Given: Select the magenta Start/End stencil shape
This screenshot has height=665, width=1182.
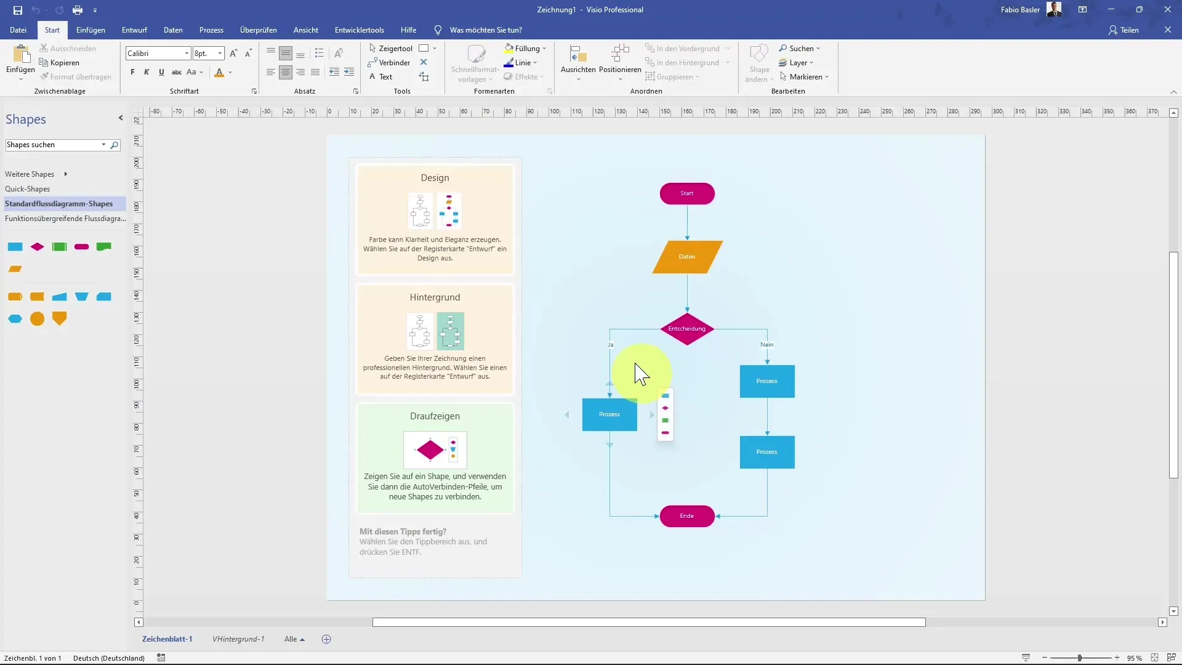Looking at the screenshot, I should [x=81, y=247].
